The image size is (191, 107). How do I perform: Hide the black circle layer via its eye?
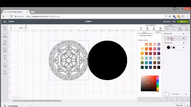[x=184, y=48]
